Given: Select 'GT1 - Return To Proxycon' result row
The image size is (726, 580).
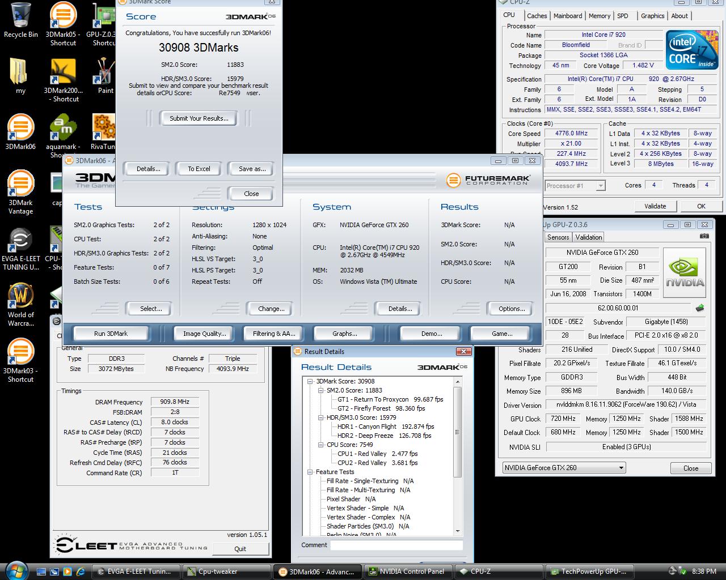Looking at the screenshot, I should [x=390, y=399].
